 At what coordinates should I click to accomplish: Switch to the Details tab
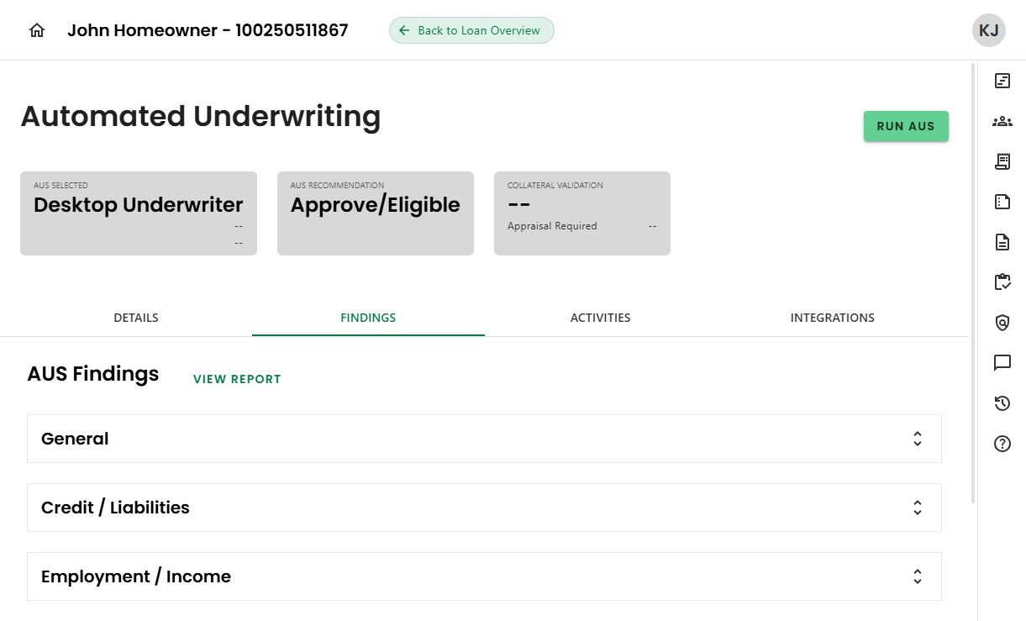tap(136, 318)
